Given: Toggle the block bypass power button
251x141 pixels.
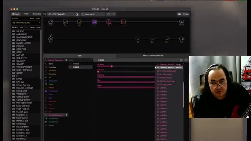Looking at the screenshot, I should (186, 60).
